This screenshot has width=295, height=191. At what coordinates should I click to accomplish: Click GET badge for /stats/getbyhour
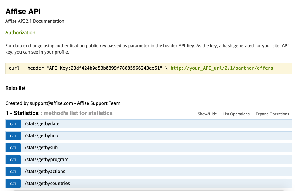pyautogui.click(x=13, y=136)
